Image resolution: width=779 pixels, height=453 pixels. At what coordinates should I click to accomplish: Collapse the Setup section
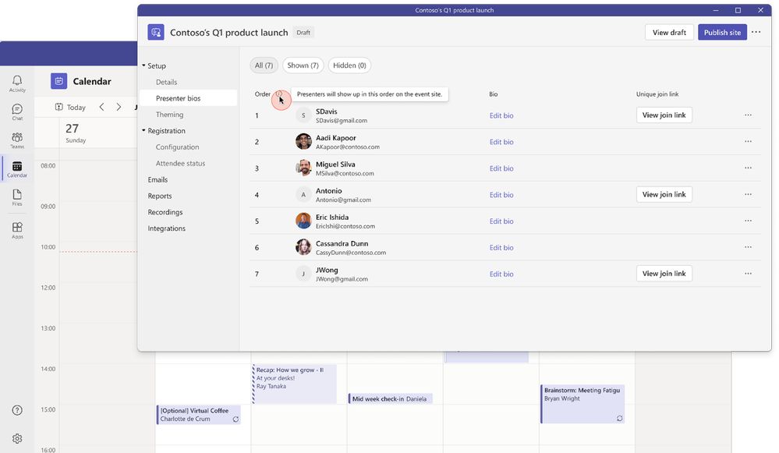click(144, 65)
